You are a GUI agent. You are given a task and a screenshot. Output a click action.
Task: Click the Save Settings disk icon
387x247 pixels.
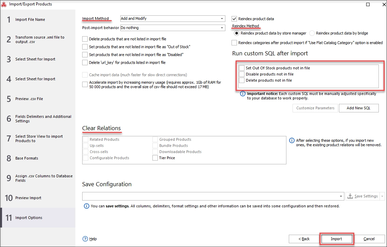(x=350, y=196)
